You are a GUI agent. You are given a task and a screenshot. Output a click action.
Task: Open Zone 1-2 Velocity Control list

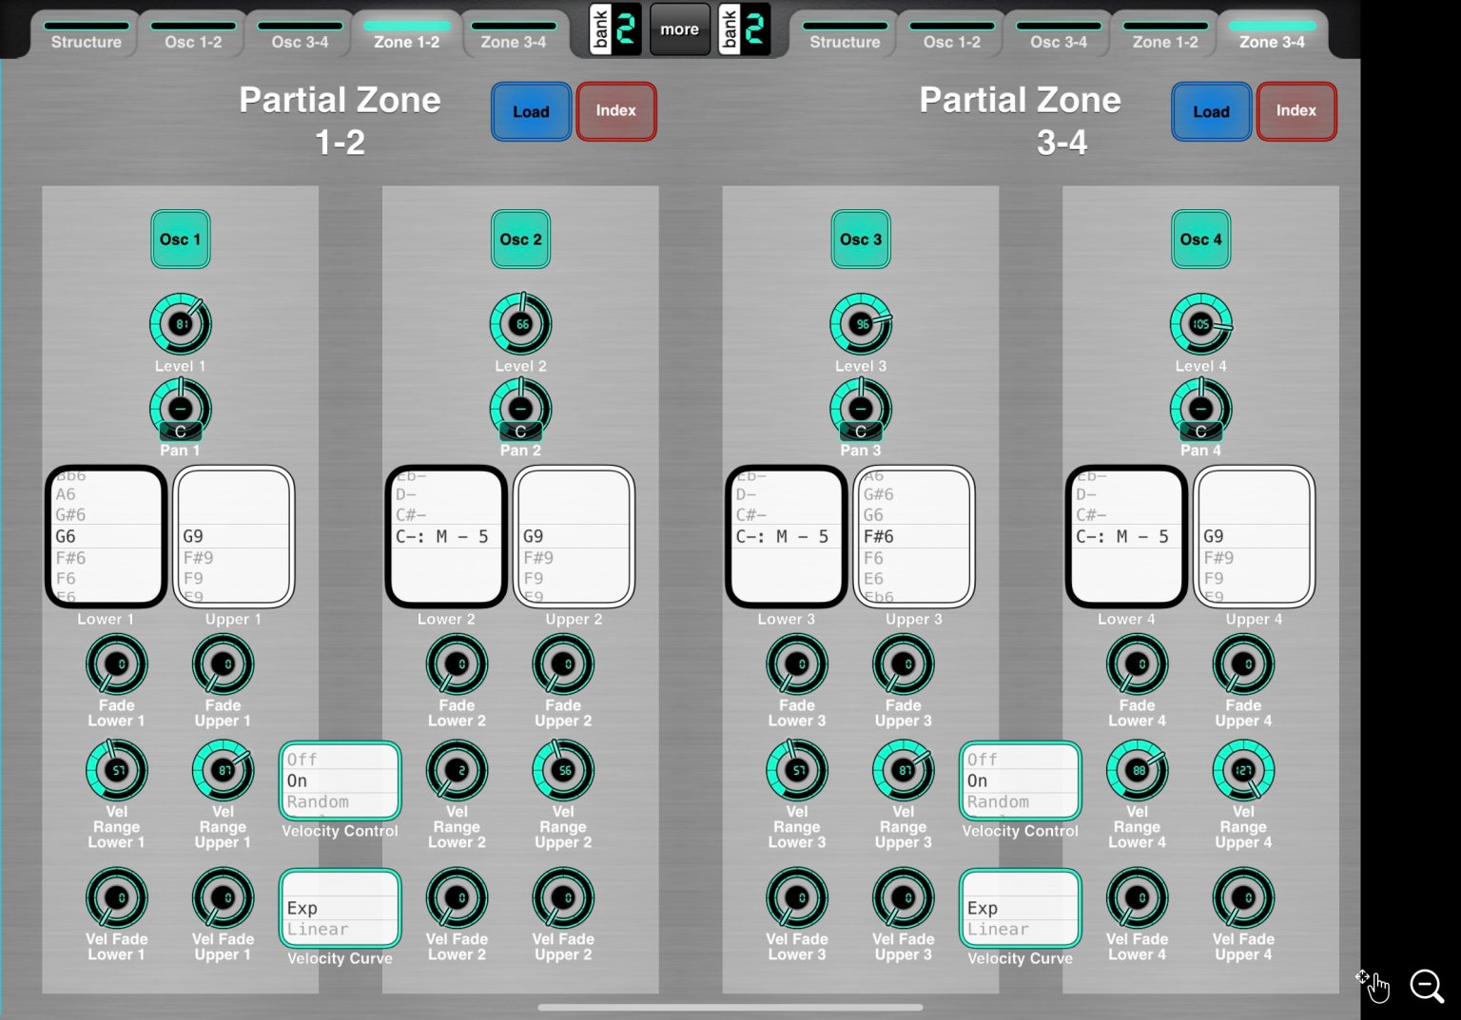coord(340,780)
